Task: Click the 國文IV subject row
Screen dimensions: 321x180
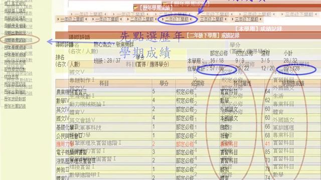Action: coord(188,118)
